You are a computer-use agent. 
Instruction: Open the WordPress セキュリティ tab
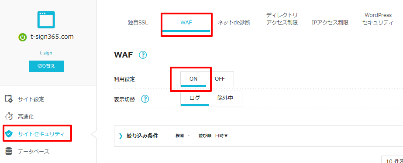(378, 19)
